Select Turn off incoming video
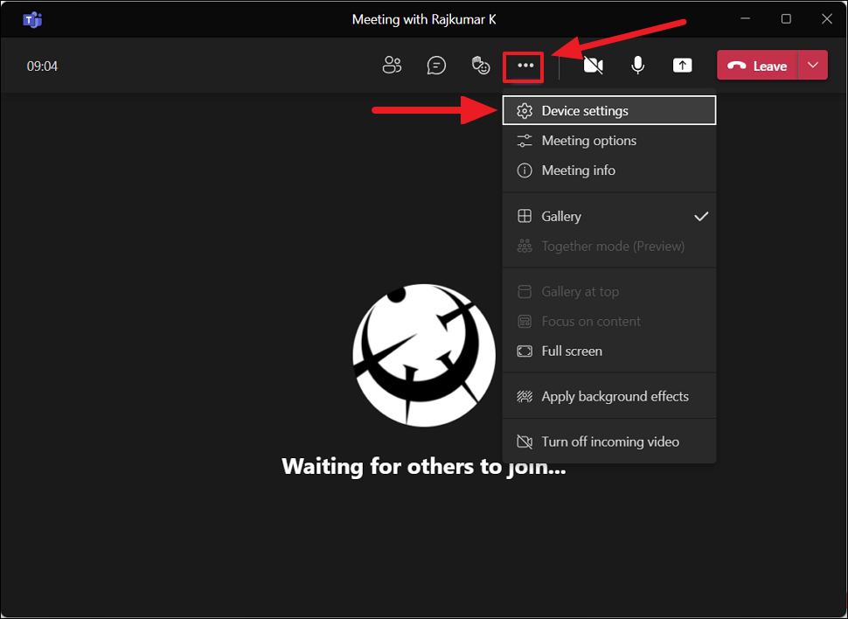848x619 pixels. click(609, 442)
